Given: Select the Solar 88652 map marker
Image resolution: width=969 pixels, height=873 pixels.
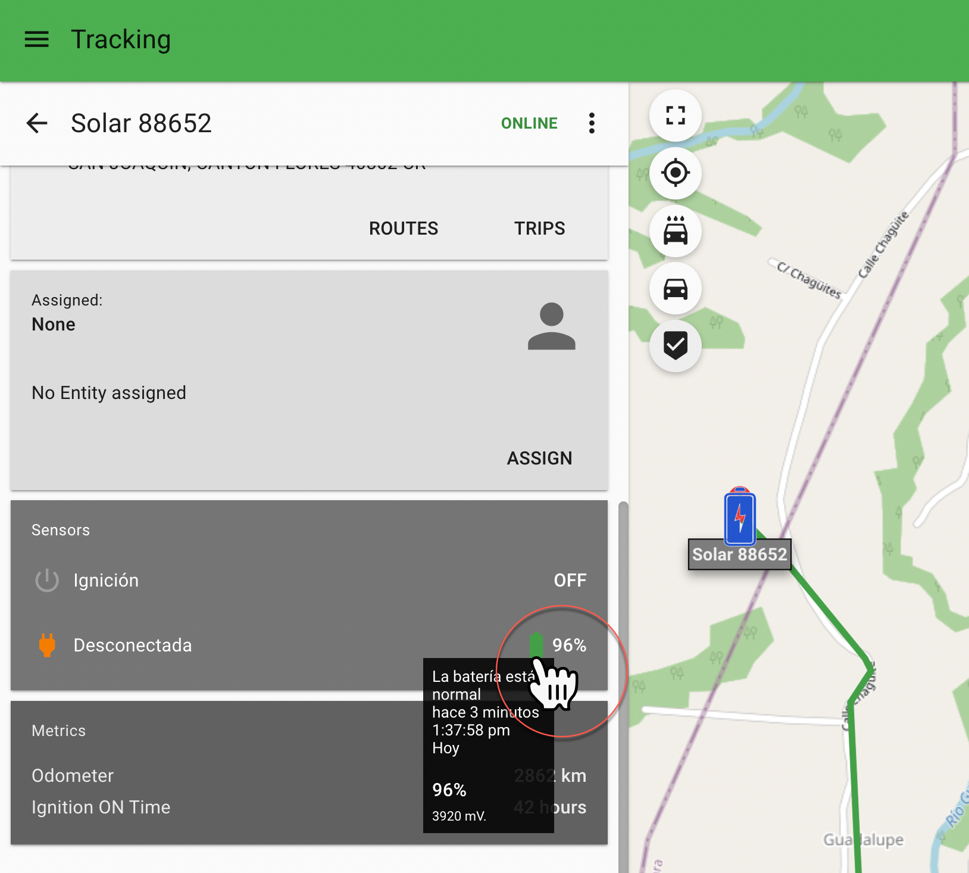Looking at the screenshot, I should point(739,516).
